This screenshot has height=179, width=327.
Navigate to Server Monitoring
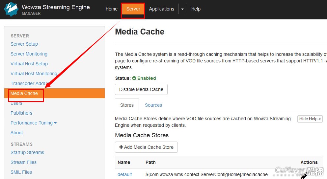click(x=29, y=54)
